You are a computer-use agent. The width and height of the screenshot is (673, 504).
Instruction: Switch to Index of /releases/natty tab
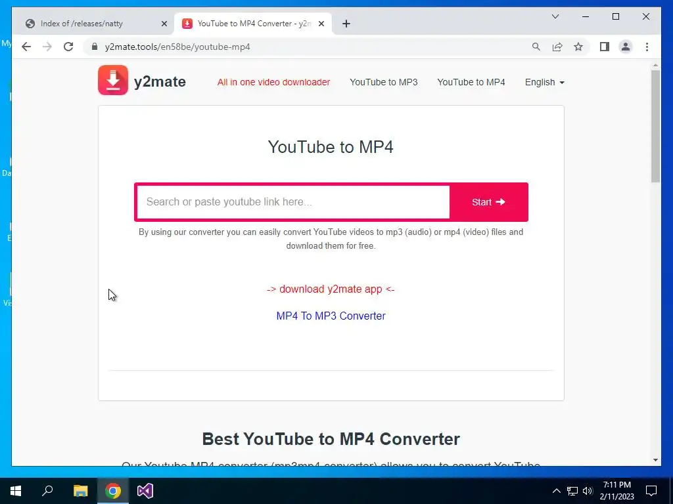click(x=96, y=24)
